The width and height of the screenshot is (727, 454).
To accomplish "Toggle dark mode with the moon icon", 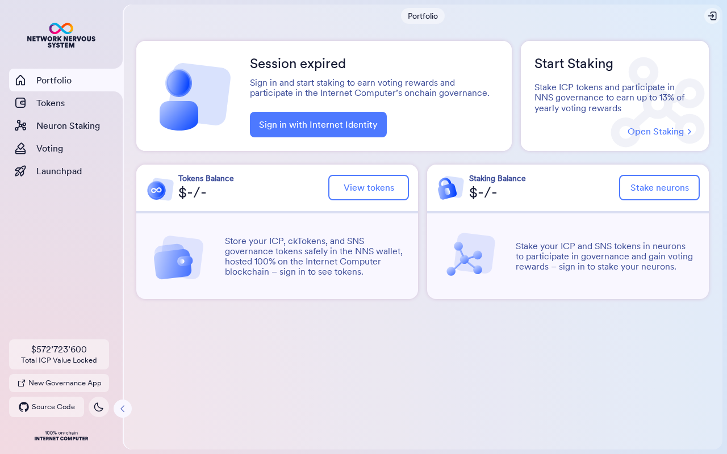I will pos(99,407).
